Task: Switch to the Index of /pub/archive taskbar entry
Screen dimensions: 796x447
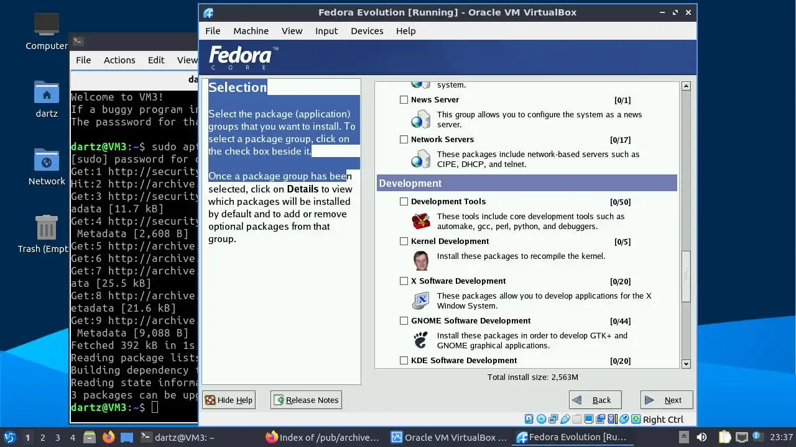Action: click(322, 437)
